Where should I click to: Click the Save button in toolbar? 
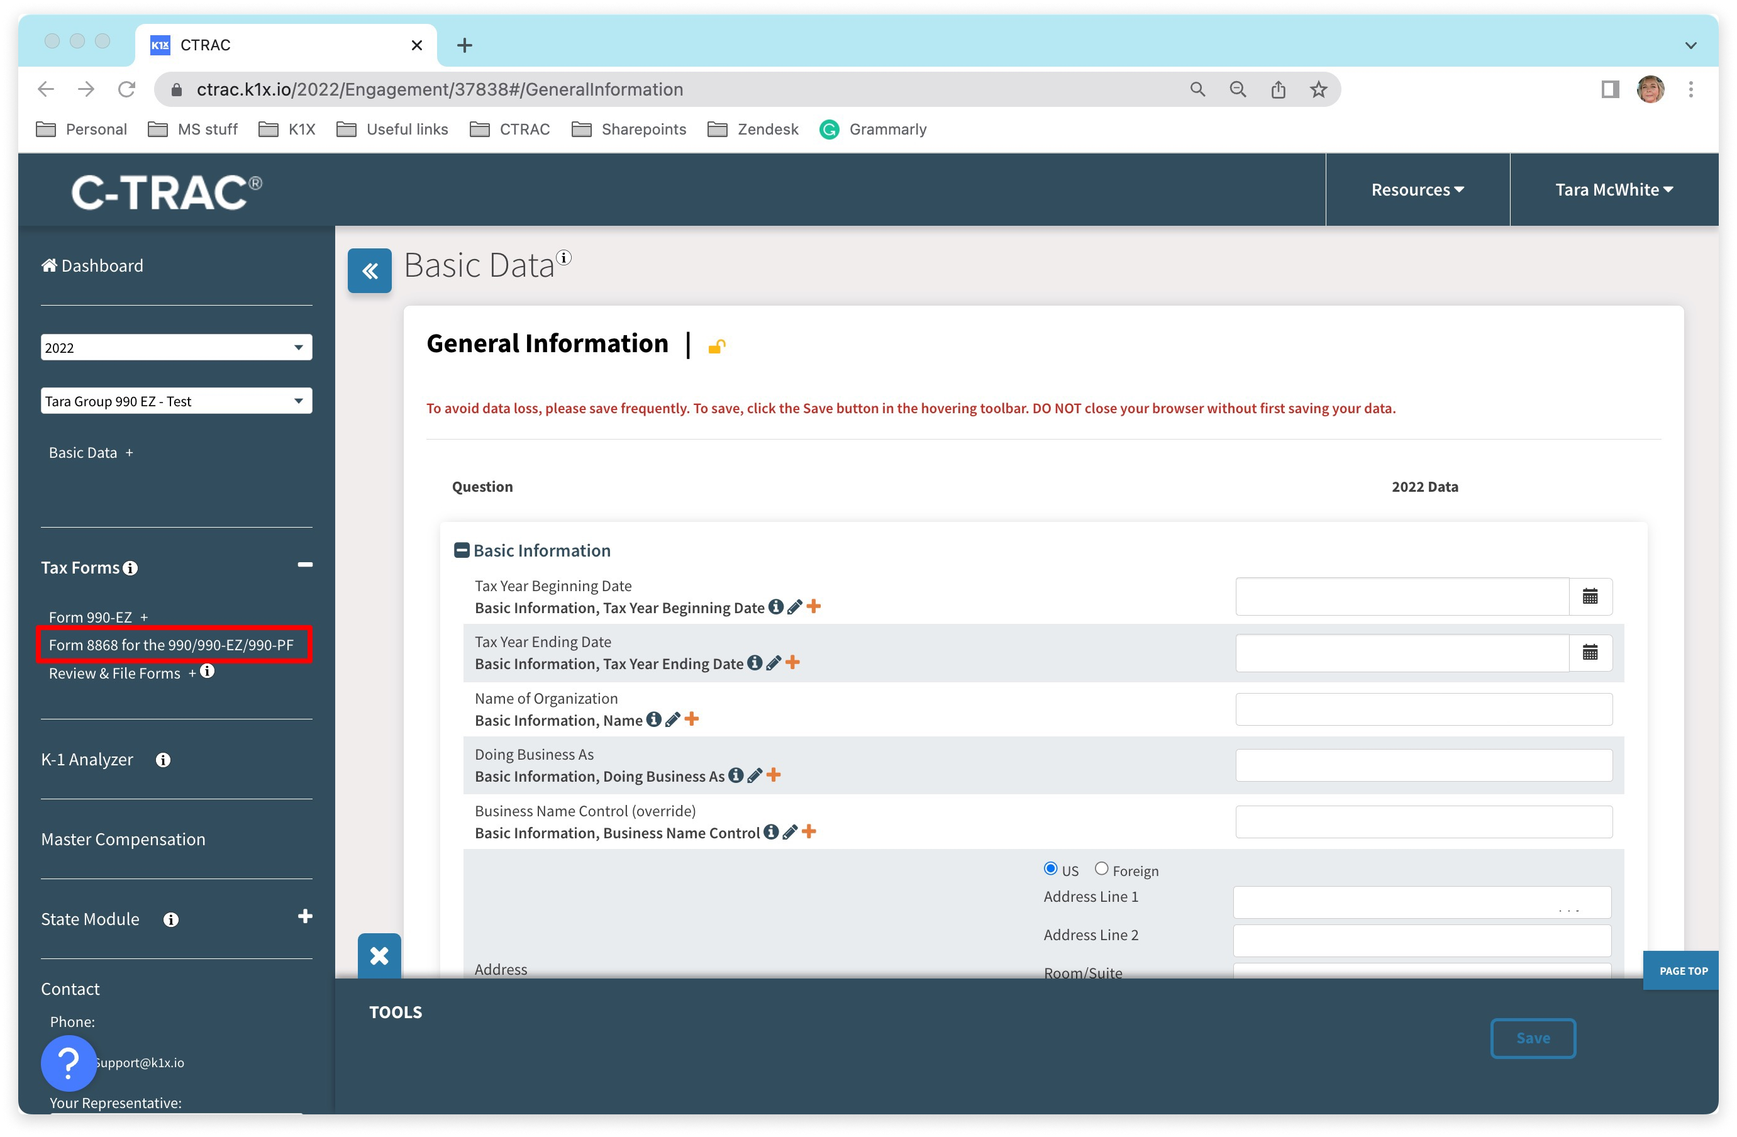click(x=1532, y=1038)
